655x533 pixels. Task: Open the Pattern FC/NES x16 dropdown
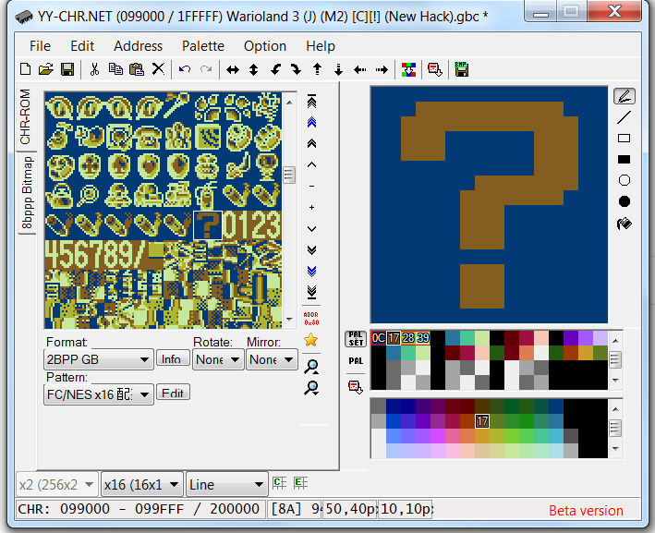[99, 394]
